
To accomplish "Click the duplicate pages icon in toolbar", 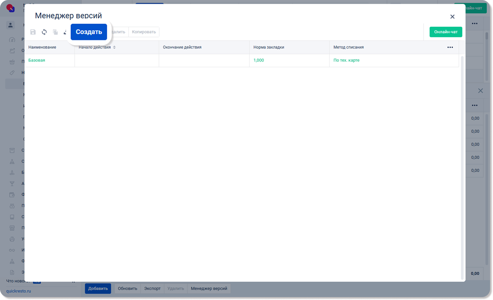I will point(55,32).
